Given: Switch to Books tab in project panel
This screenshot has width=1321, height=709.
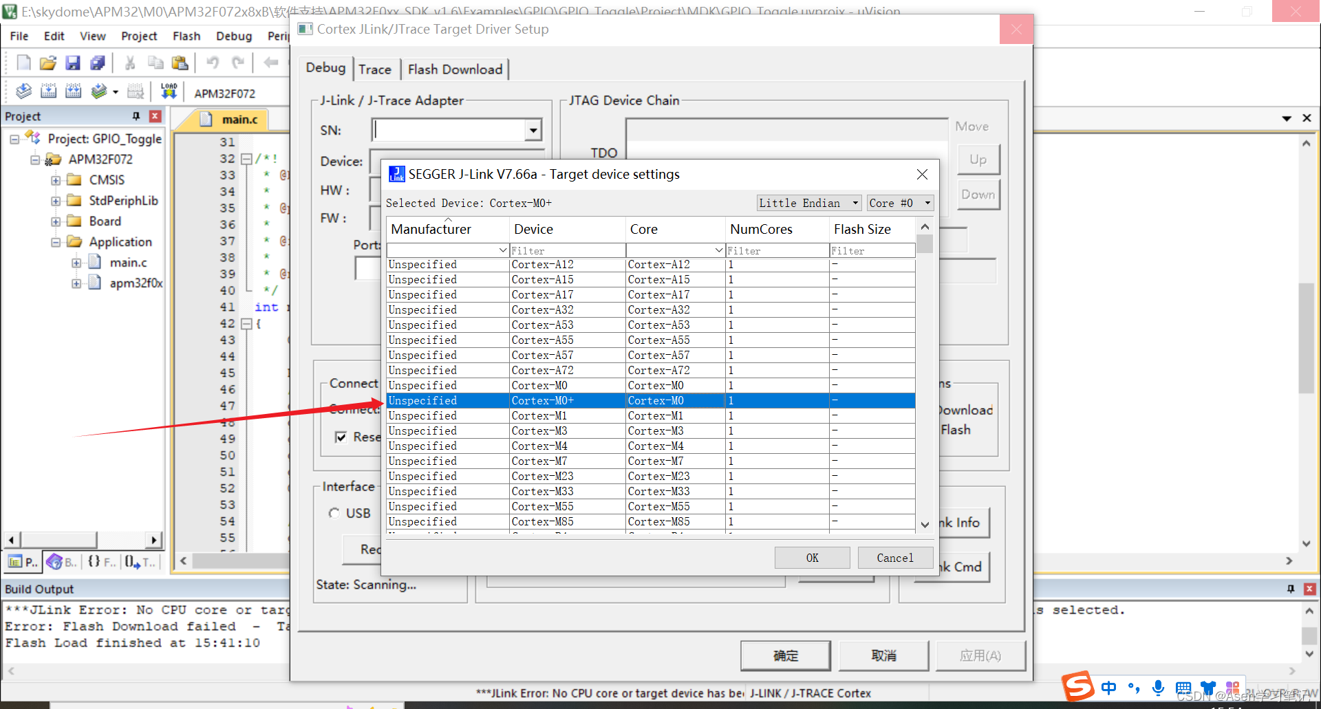Looking at the screenshot, I should pos(61,562).
